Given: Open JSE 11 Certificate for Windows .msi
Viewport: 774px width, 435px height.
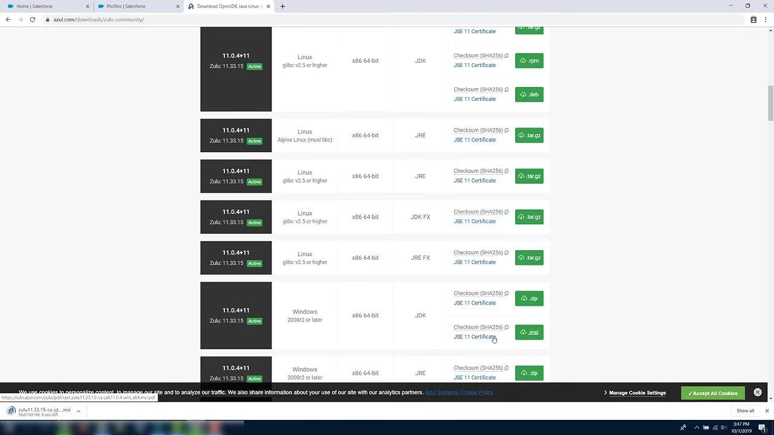Looking at the screenshot, I should tap(475, 337).
